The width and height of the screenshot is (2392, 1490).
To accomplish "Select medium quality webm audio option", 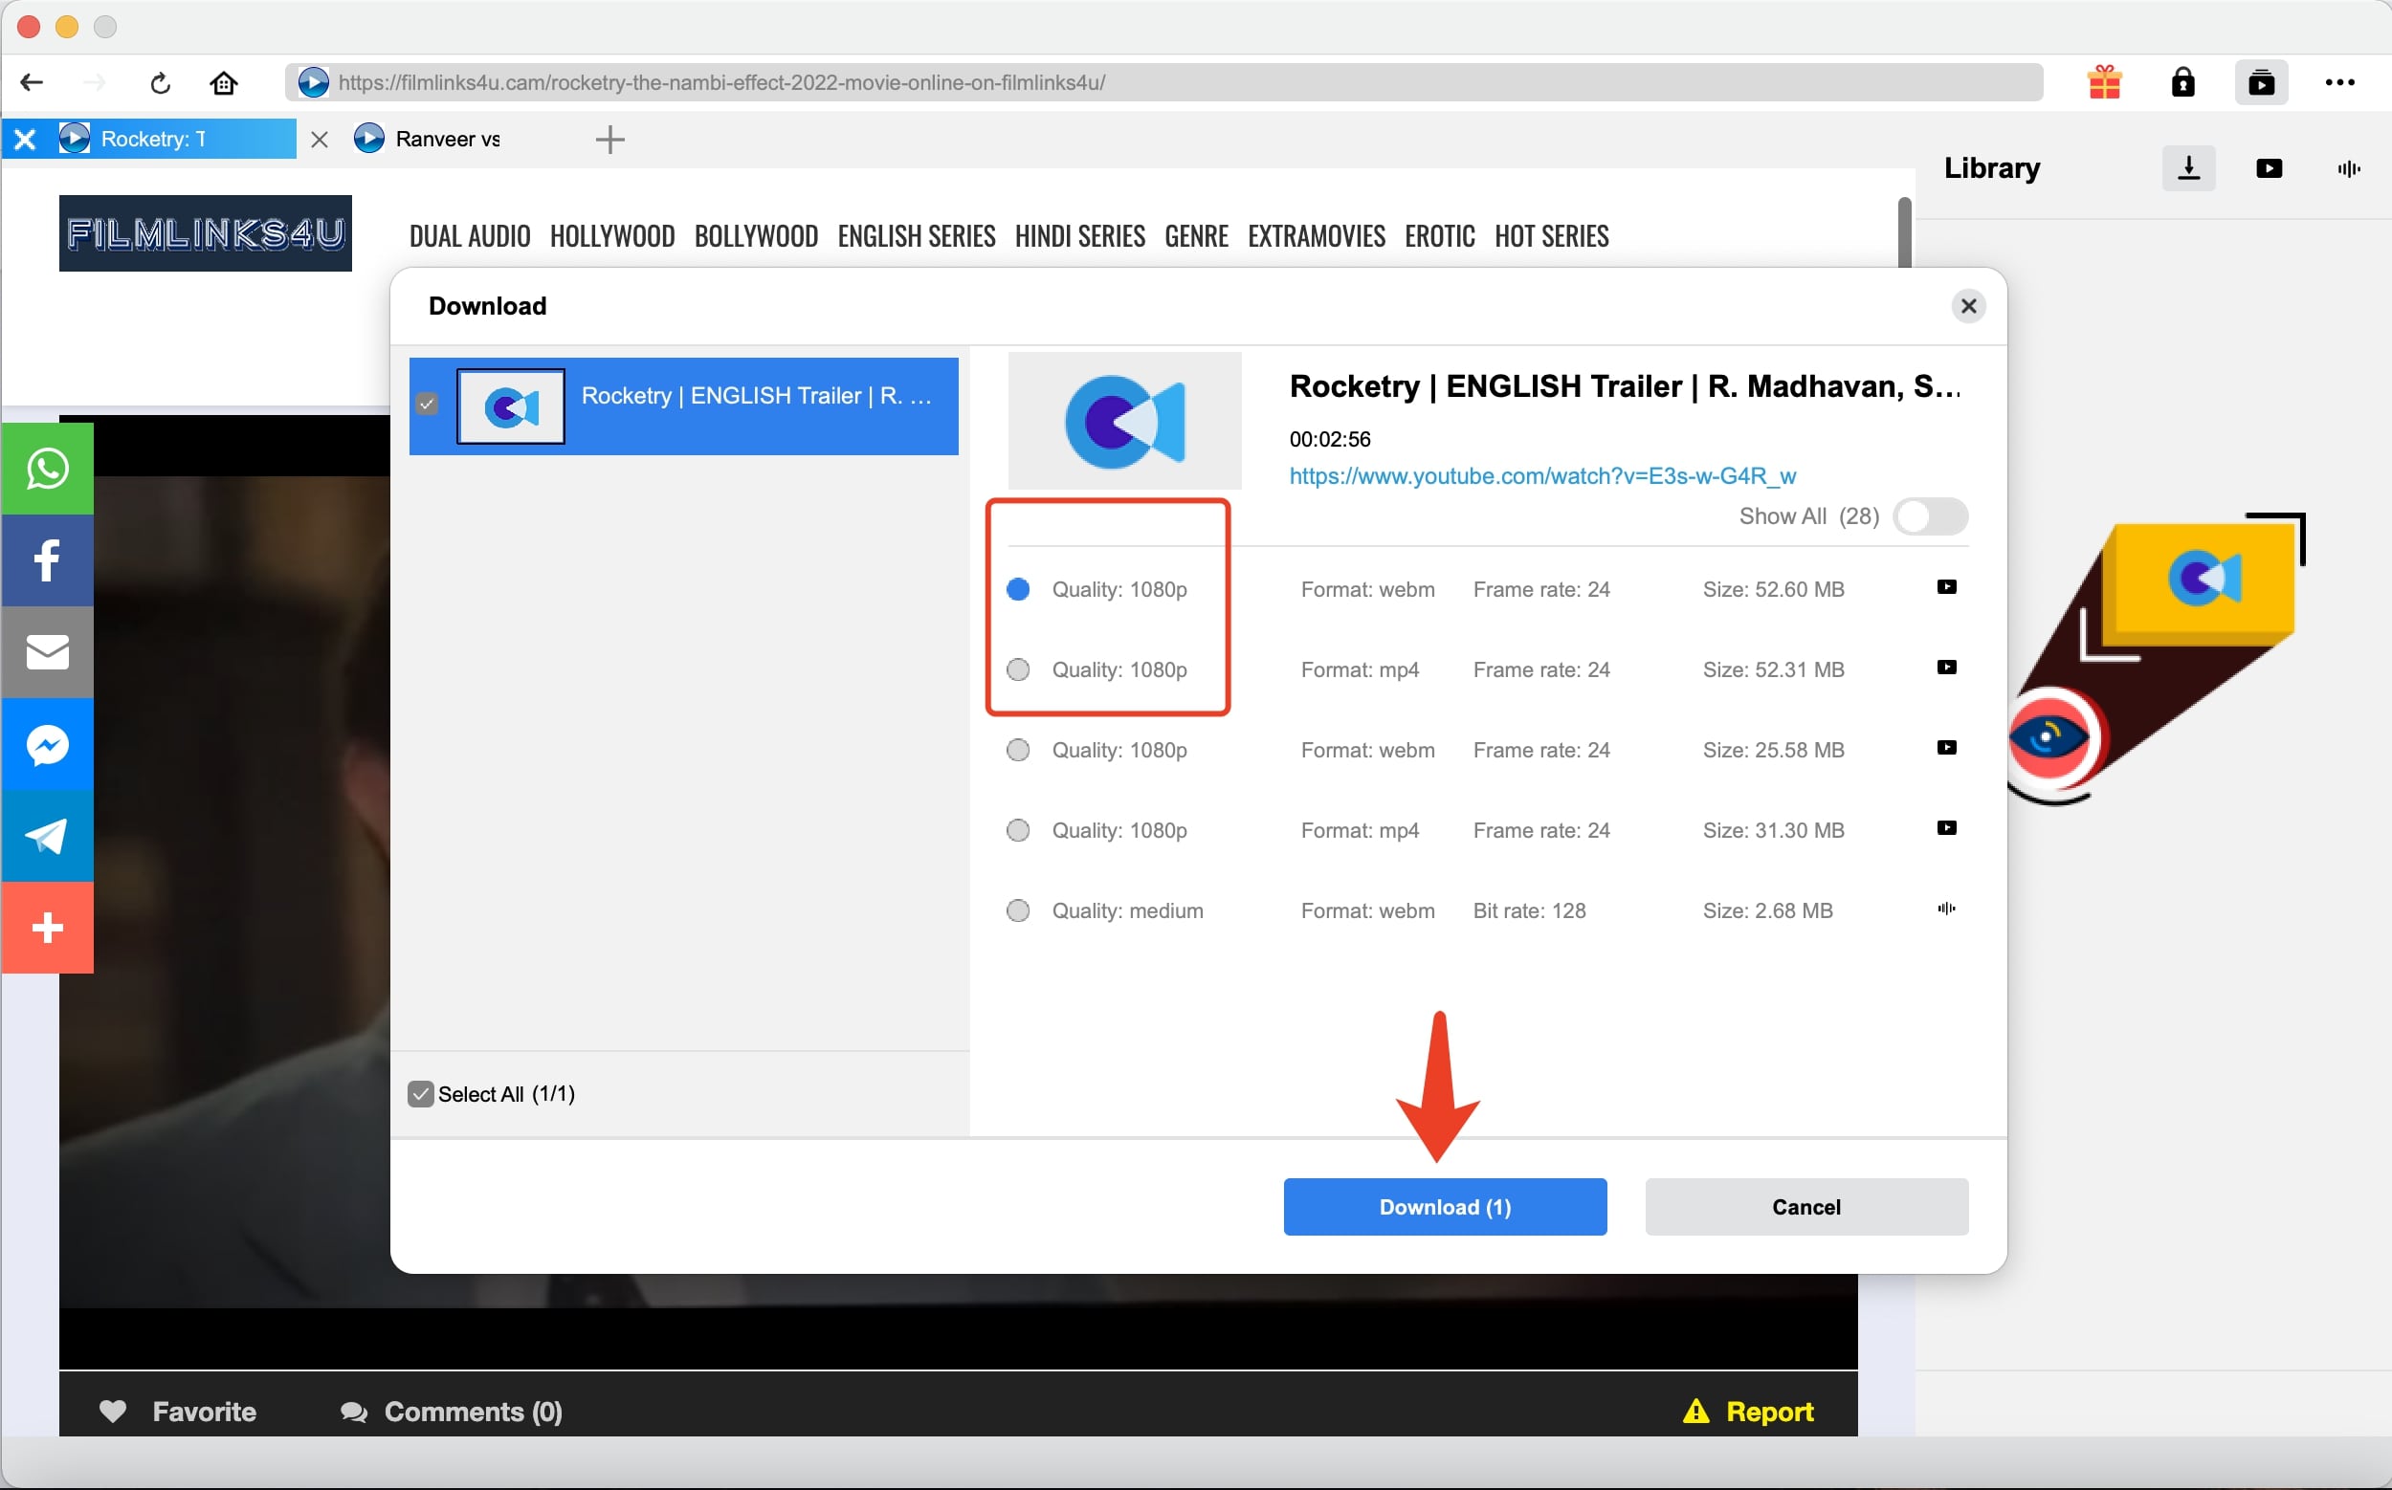I will (x=1017, y=910).
